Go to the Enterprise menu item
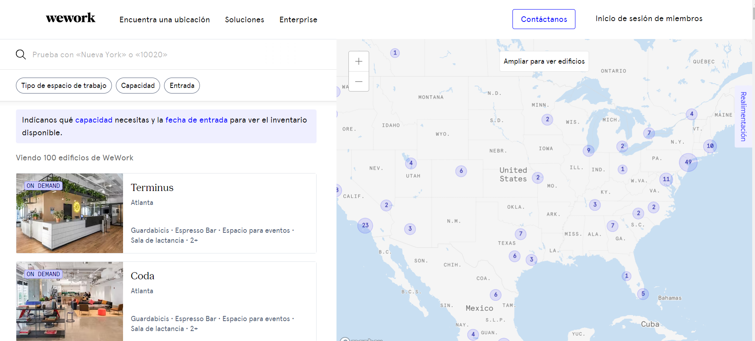Viewport: 755px width, 341px height. pos(298,19)
